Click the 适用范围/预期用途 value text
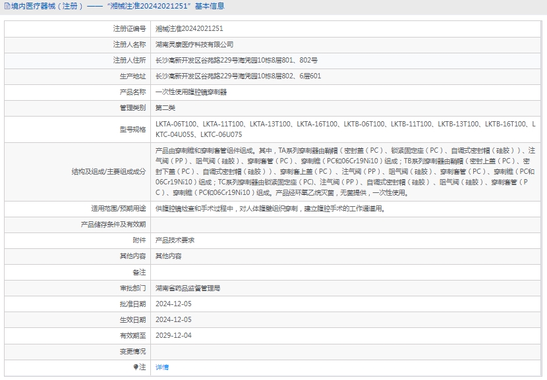 [269, 209]
